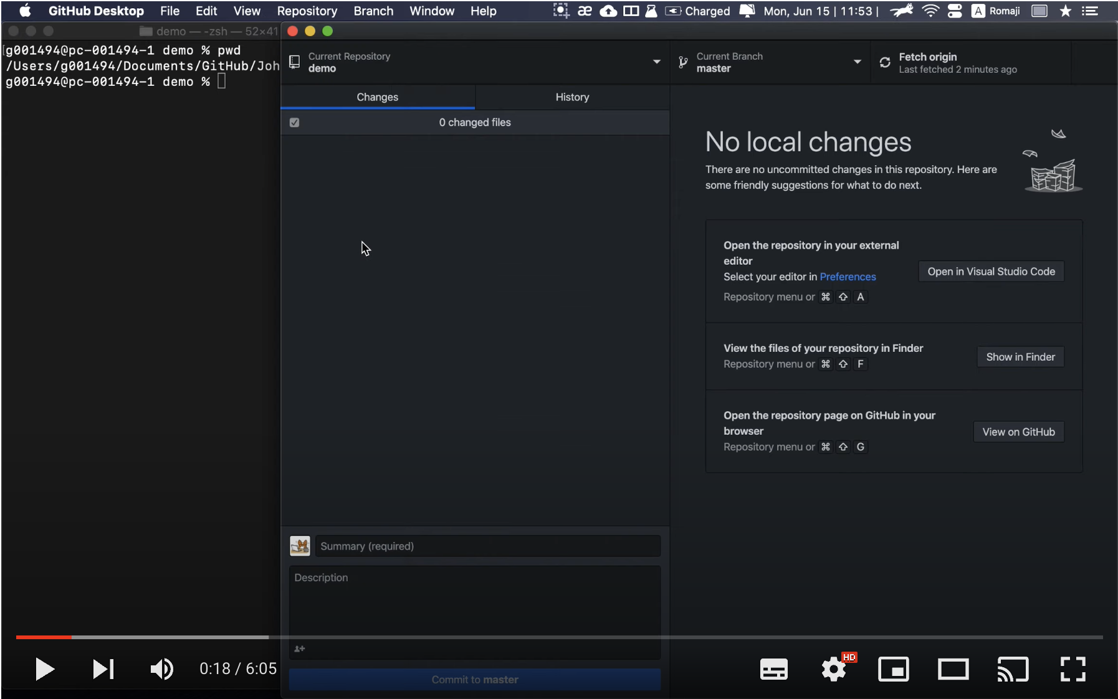The image size is (1118, 699).
Task: Enable miniplayer mode
Action: [894, 669]
